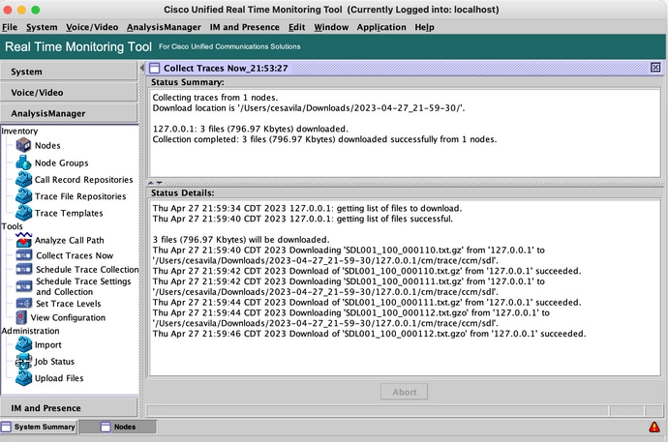
Task: Switch to the Nodes bottom tab
Action: coord(118,427)
